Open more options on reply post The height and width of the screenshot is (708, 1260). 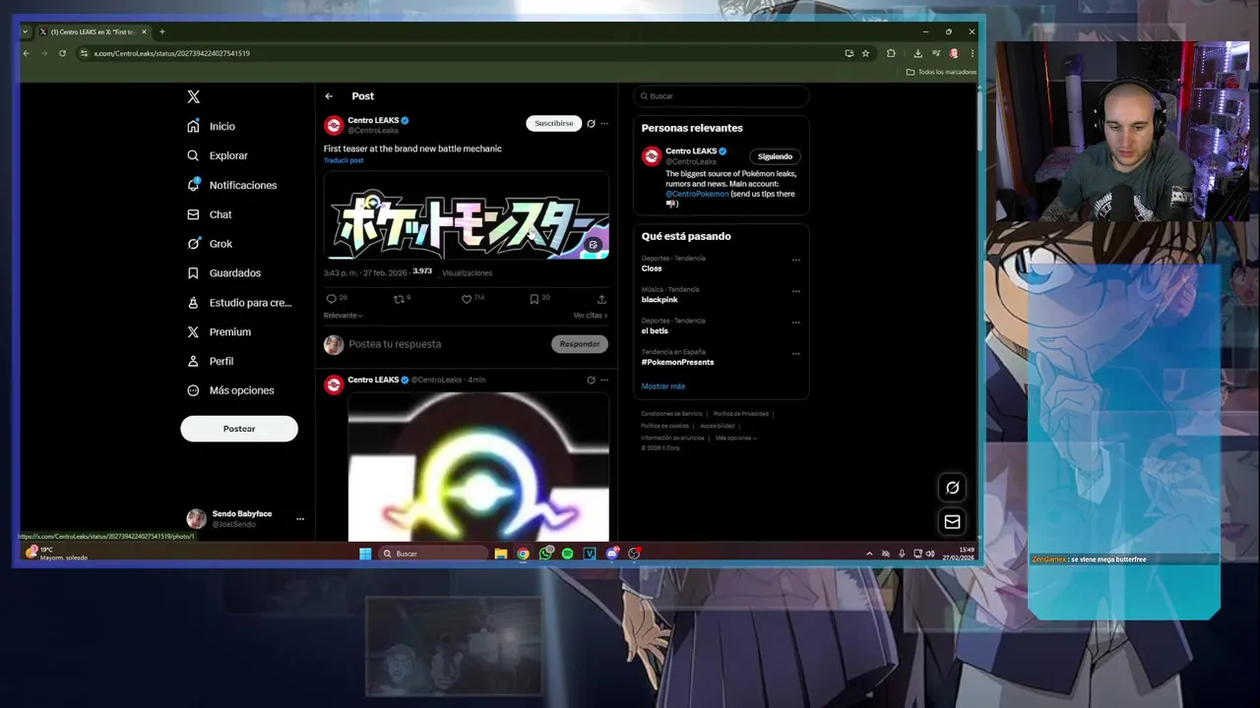tap(604, 380)
